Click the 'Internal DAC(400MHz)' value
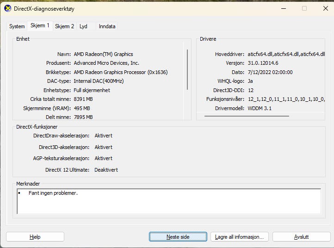334x248 pixels. [x=99, y=81]
